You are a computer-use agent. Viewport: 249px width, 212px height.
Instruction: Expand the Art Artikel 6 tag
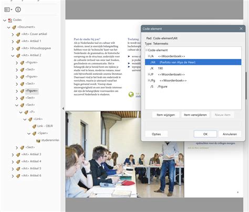(x=13, y=176)
